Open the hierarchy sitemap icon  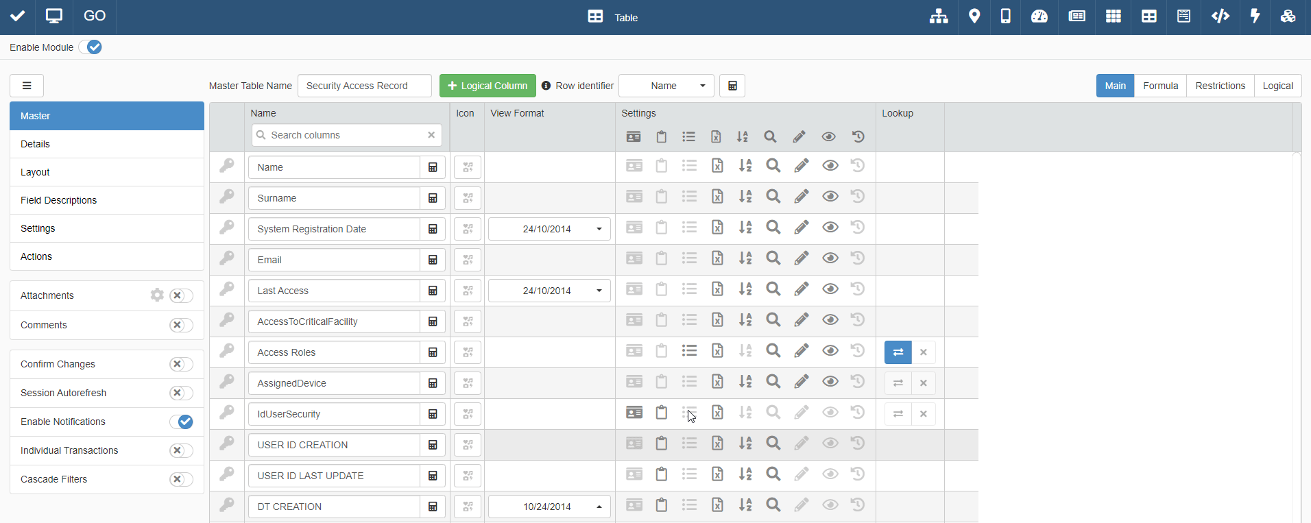[x=938, y=16]
